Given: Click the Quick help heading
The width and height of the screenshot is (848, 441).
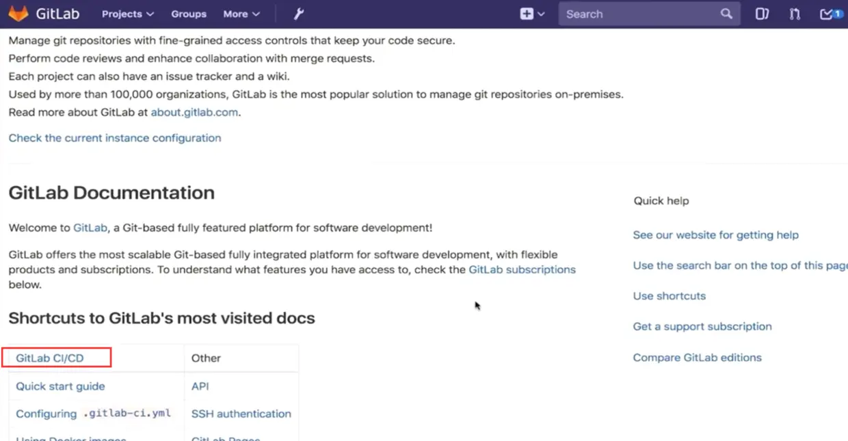Looking at the screenshot, I should [661, 201].
